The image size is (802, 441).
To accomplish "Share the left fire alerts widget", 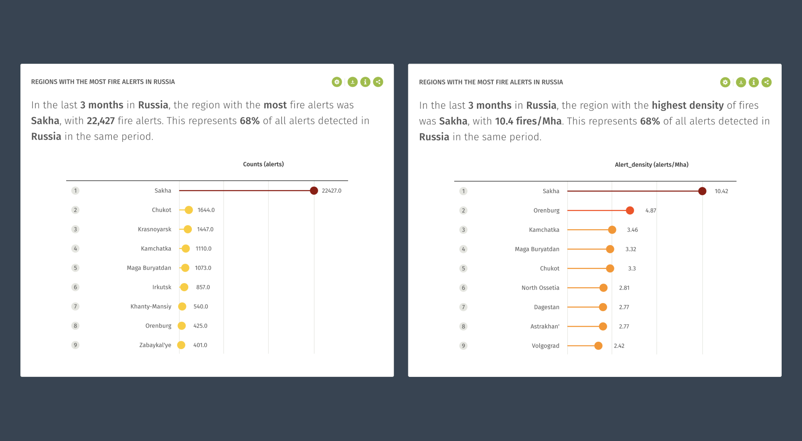I will pyautogui.click(x=378, y=82).
